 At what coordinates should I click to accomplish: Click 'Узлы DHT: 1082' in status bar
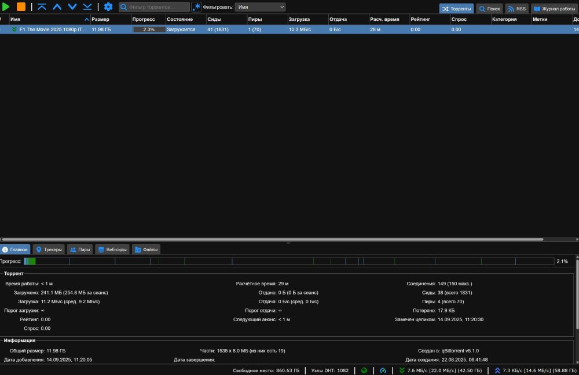click(x=330, y=370)
